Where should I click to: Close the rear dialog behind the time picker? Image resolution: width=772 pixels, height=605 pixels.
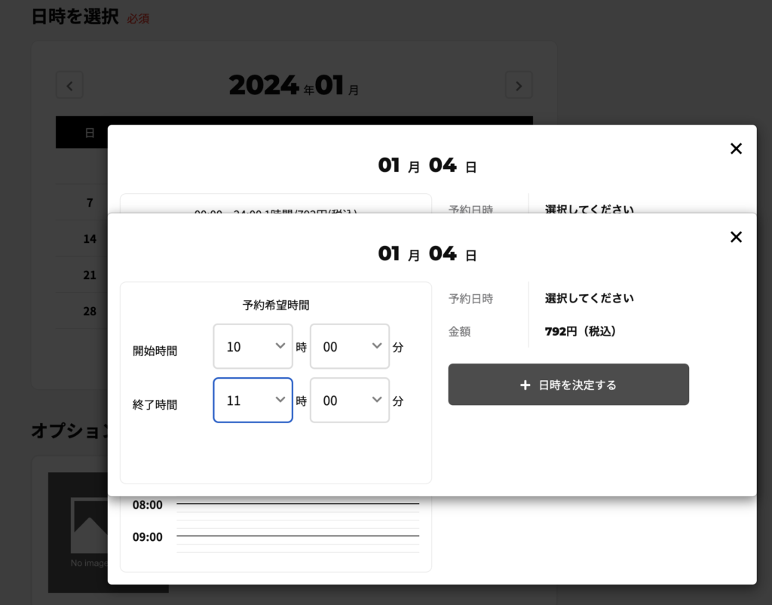click(x=736, y=149)
